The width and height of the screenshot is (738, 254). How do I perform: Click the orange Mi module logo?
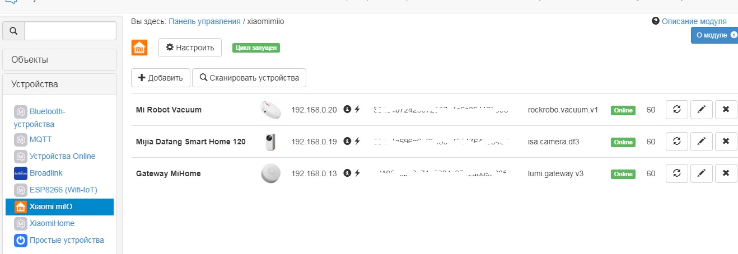139,48
